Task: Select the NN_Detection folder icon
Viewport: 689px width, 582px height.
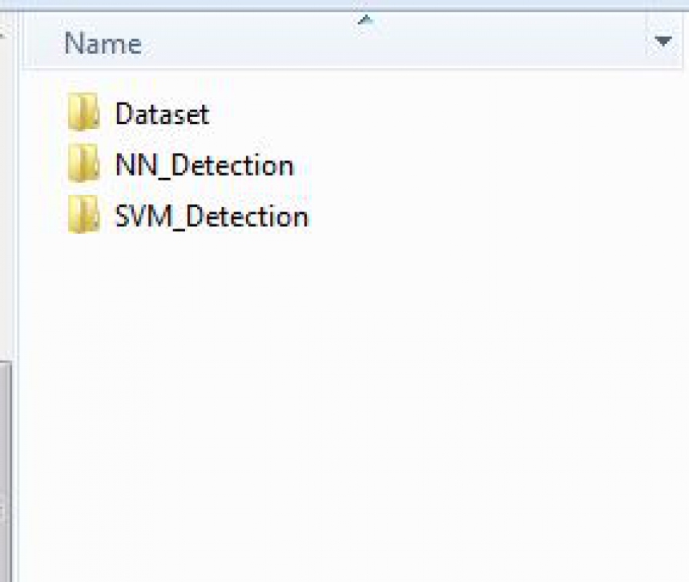Action: click(x=83, y=164)
